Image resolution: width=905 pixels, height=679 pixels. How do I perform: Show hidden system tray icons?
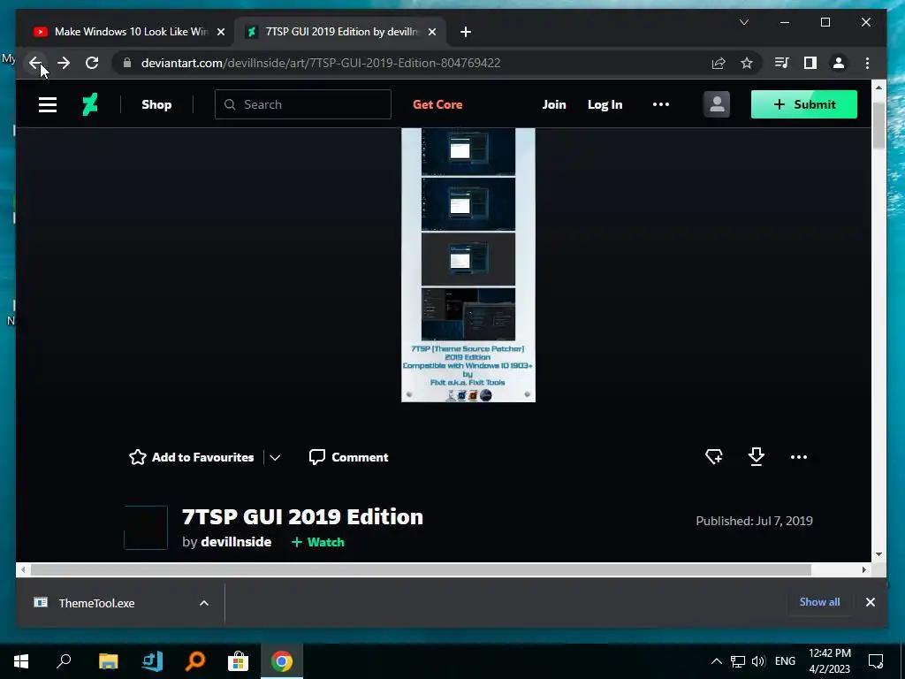coord(716,661)
